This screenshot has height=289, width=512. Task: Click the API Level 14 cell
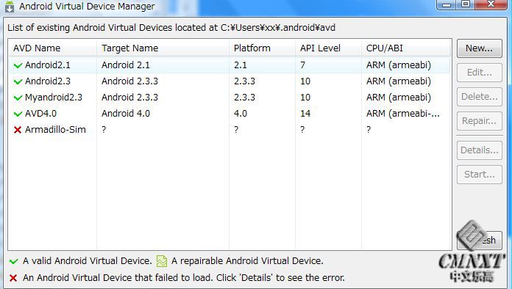click(x=305, y=114)
